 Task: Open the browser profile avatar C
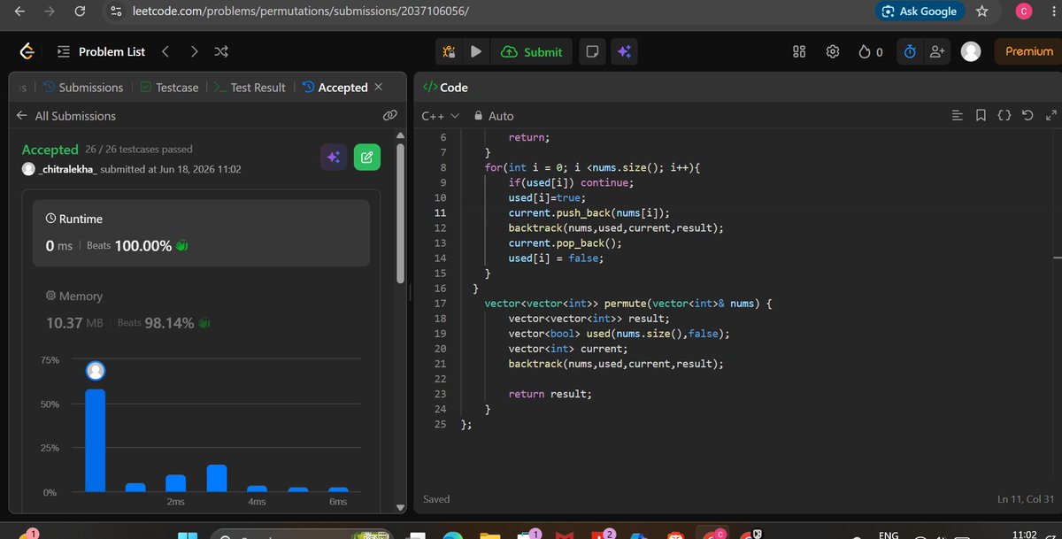pos(1023,11)
